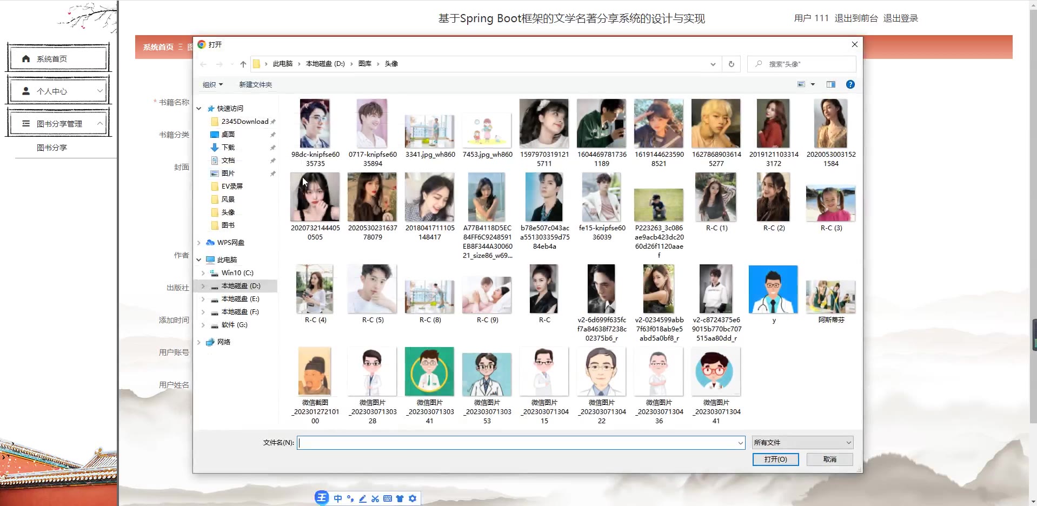Screen dimensions: 1037x506
Task: Expand the 网络 tree node
Action: tap(199, 342)
